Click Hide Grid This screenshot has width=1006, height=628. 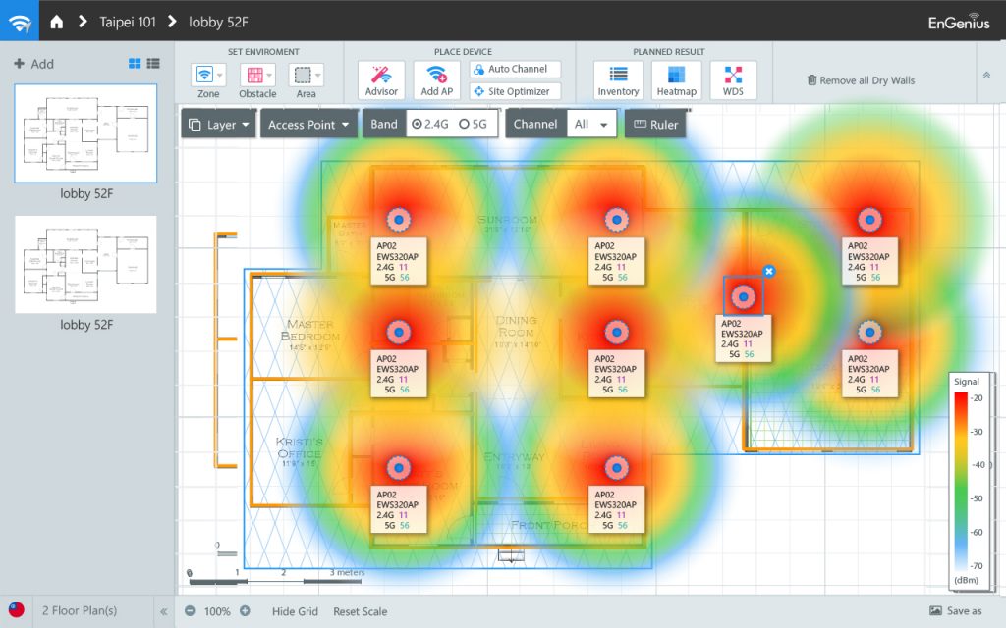[x=295, y=611]
